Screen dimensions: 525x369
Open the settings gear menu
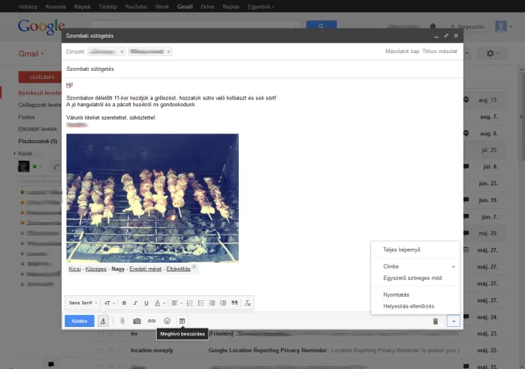pyautogui.click(x=492, y=53)
